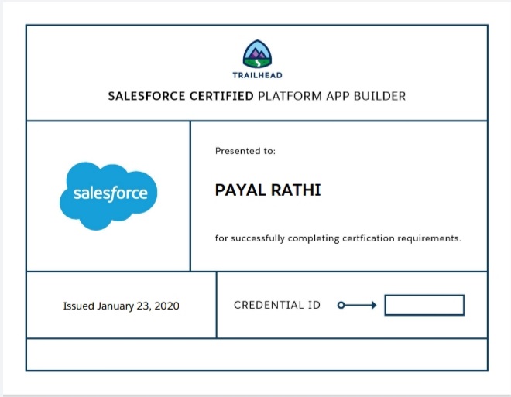Select the name 'PAYAL RATHI'
Viewport: 511px width, 397px height.
click(268, 190)
